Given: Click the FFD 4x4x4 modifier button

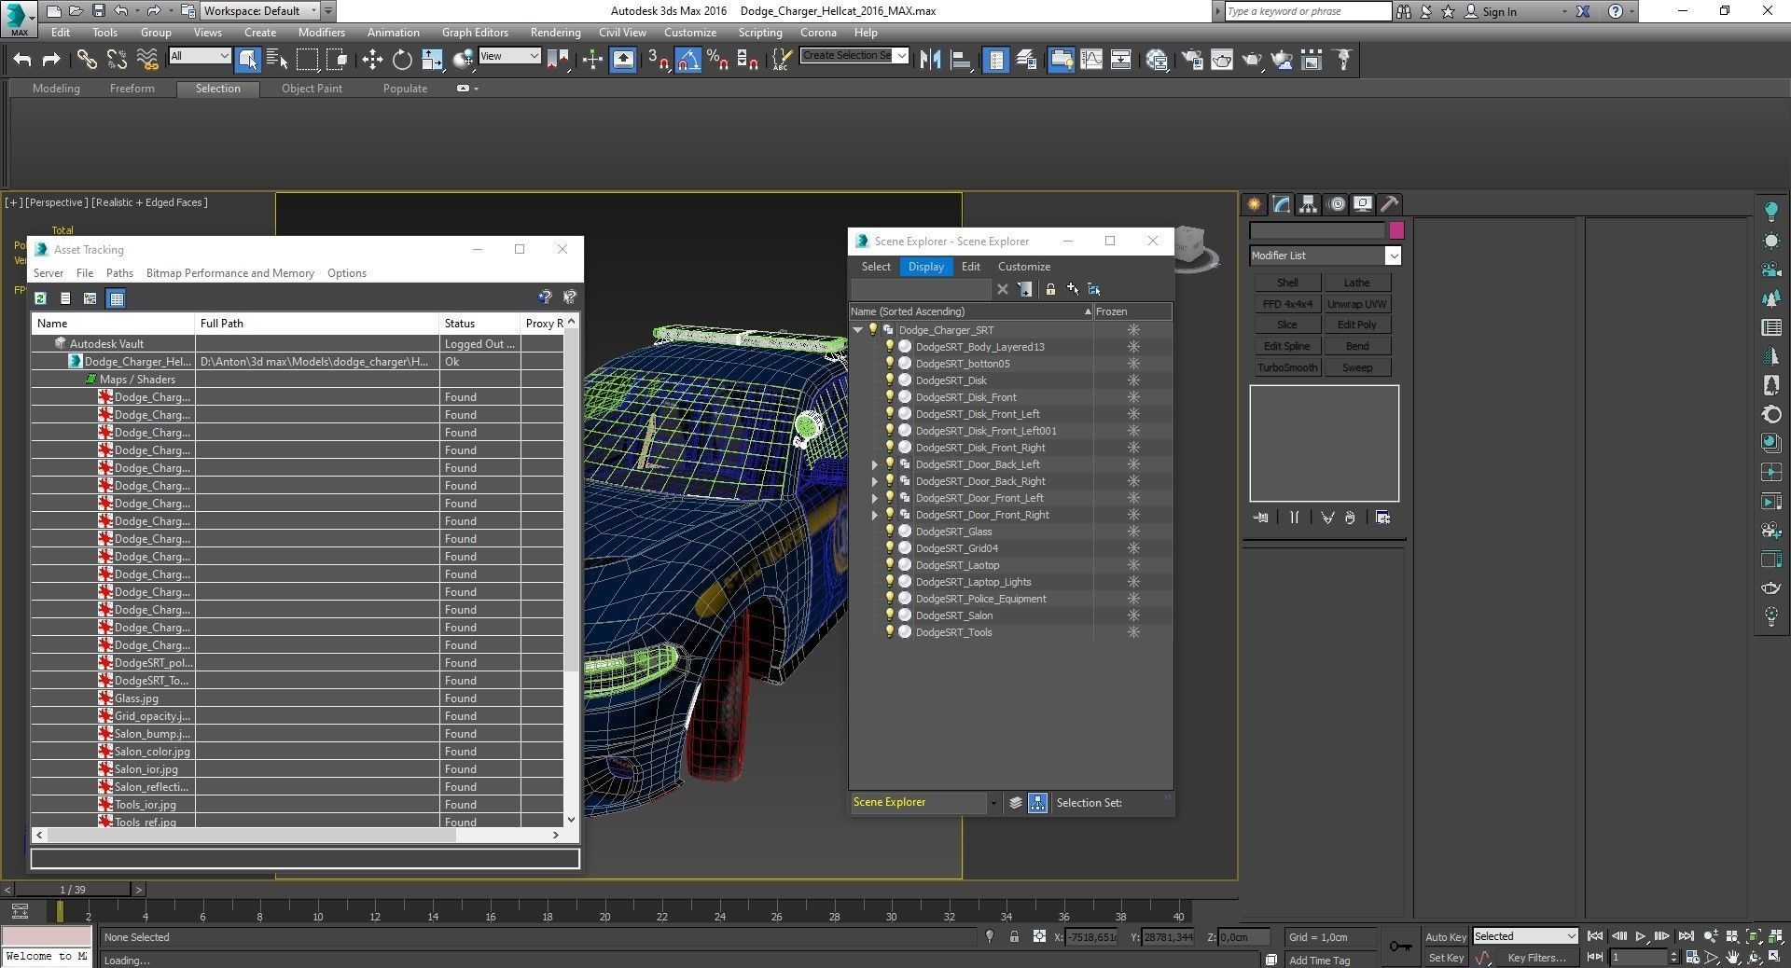Looking at the screenshot, I should point(1287,304).
